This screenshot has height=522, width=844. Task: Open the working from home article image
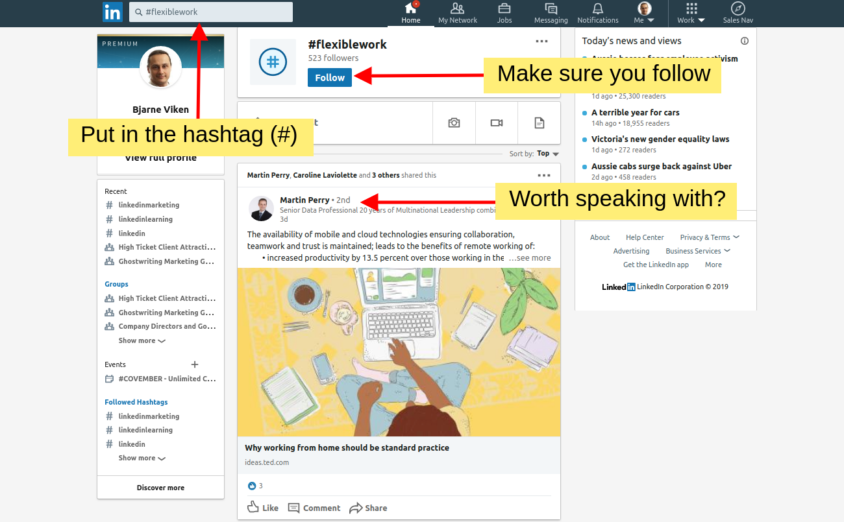pos(399,352)
